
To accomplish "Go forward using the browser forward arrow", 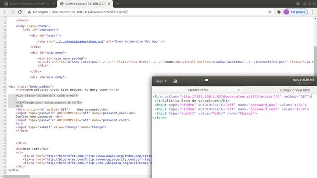I will (12, 12).
